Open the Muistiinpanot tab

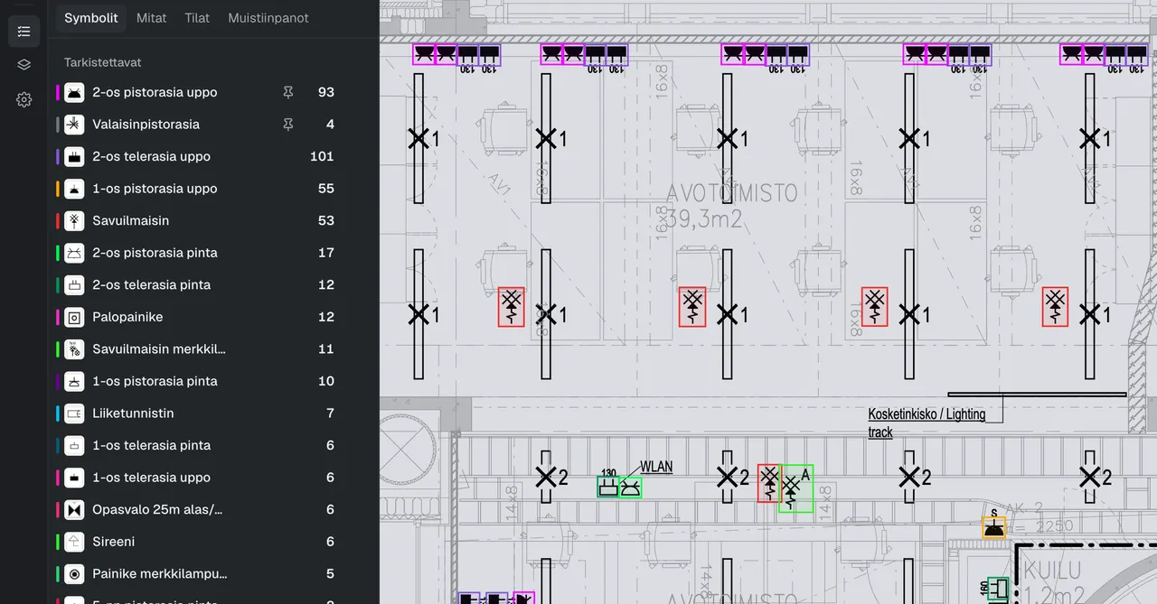268,18
